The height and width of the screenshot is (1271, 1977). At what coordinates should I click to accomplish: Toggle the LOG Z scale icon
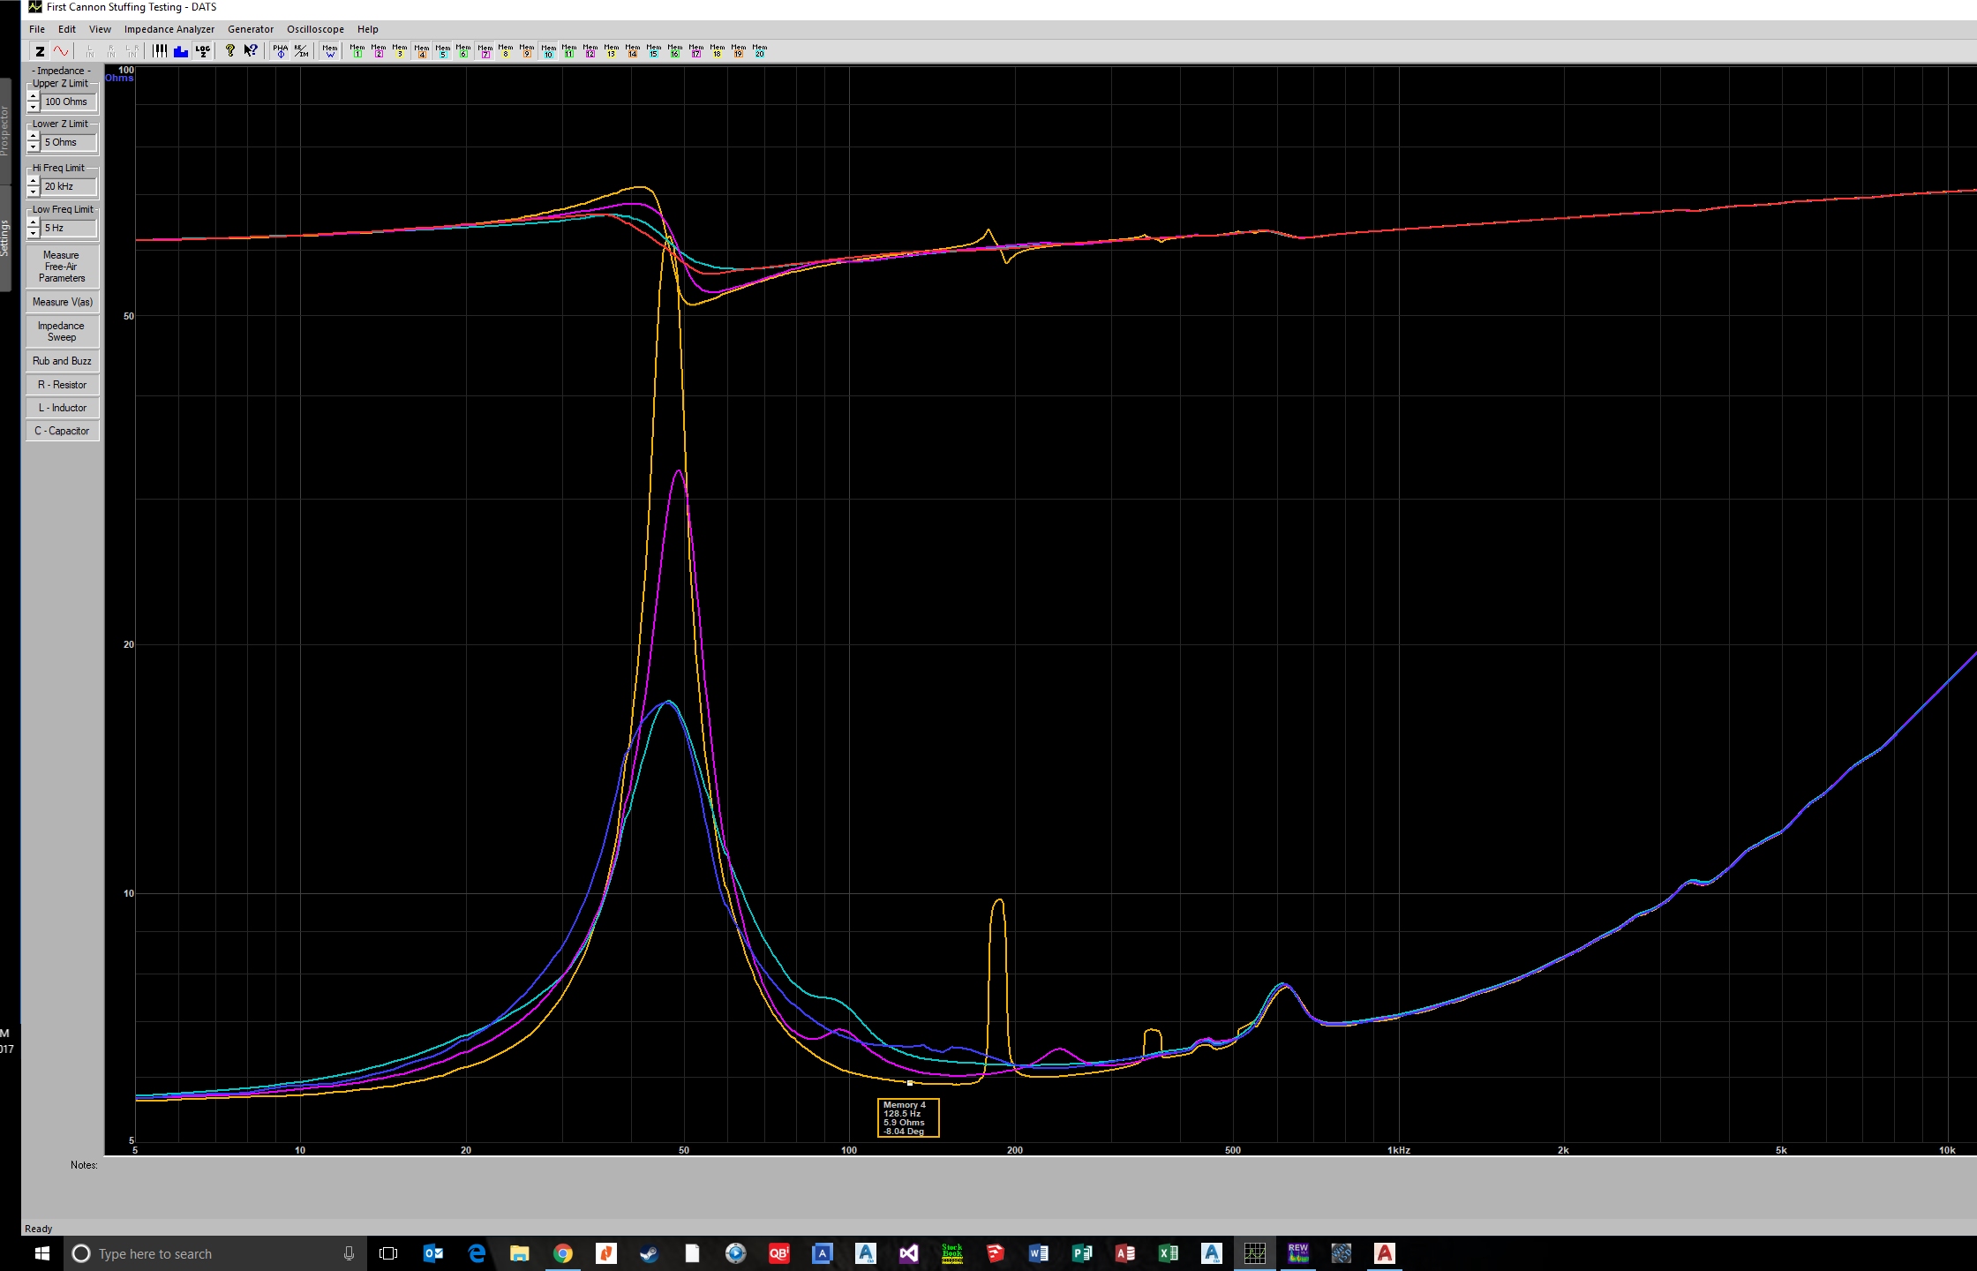click(202, 51)
